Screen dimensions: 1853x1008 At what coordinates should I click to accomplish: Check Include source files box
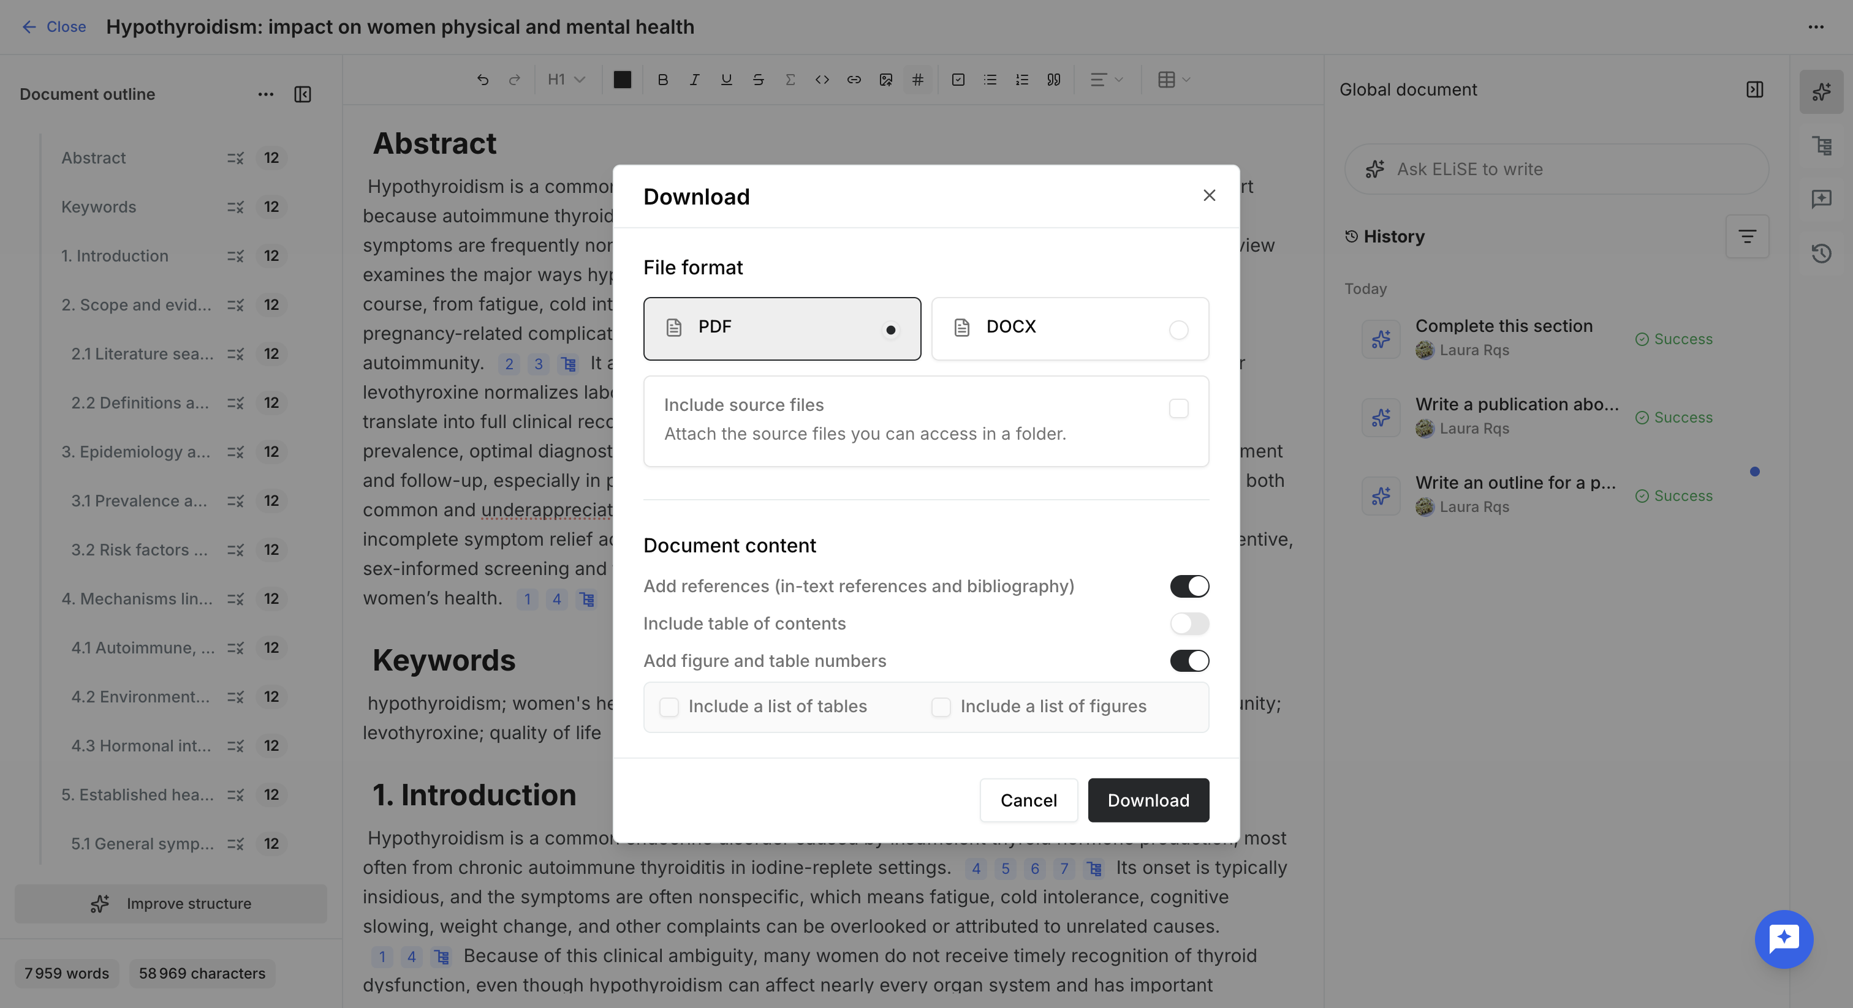click(x=1178, y=408)
